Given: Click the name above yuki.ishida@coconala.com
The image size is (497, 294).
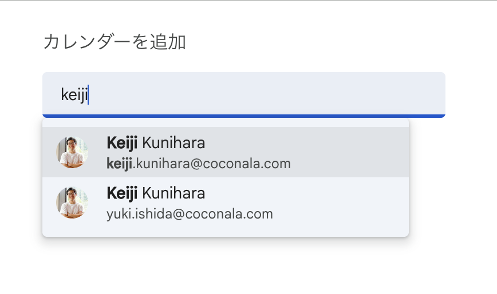Looking at the screenshot, I should coord(156,193).
